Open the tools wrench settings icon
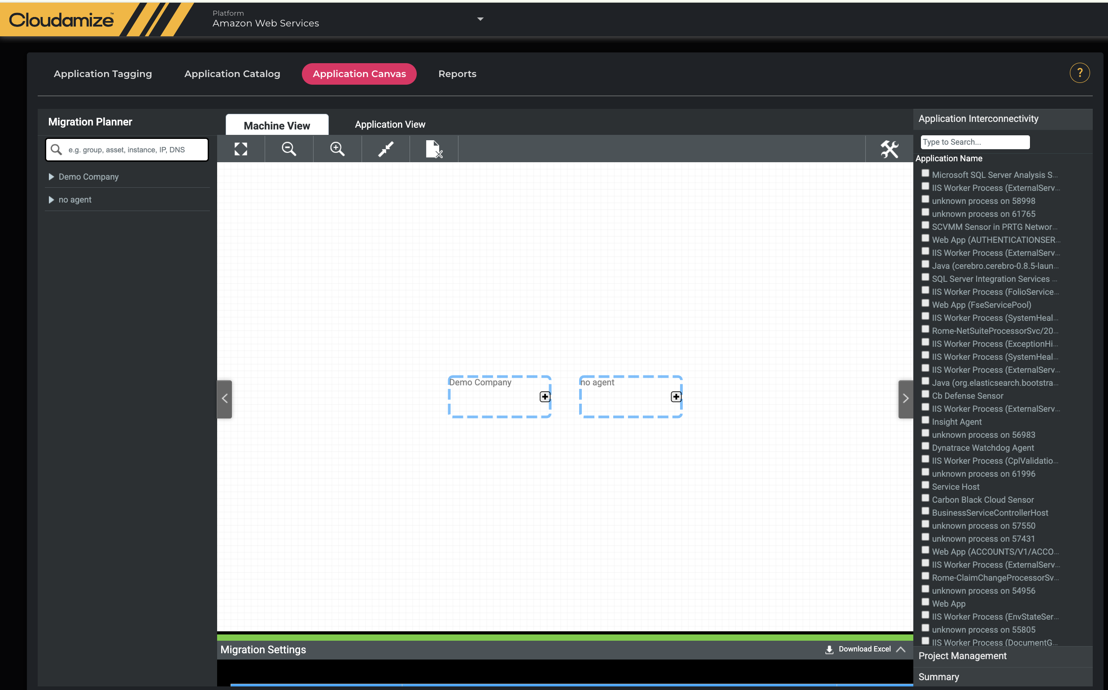This screenshot has width=1108, height=690. [x=889, y=149]
